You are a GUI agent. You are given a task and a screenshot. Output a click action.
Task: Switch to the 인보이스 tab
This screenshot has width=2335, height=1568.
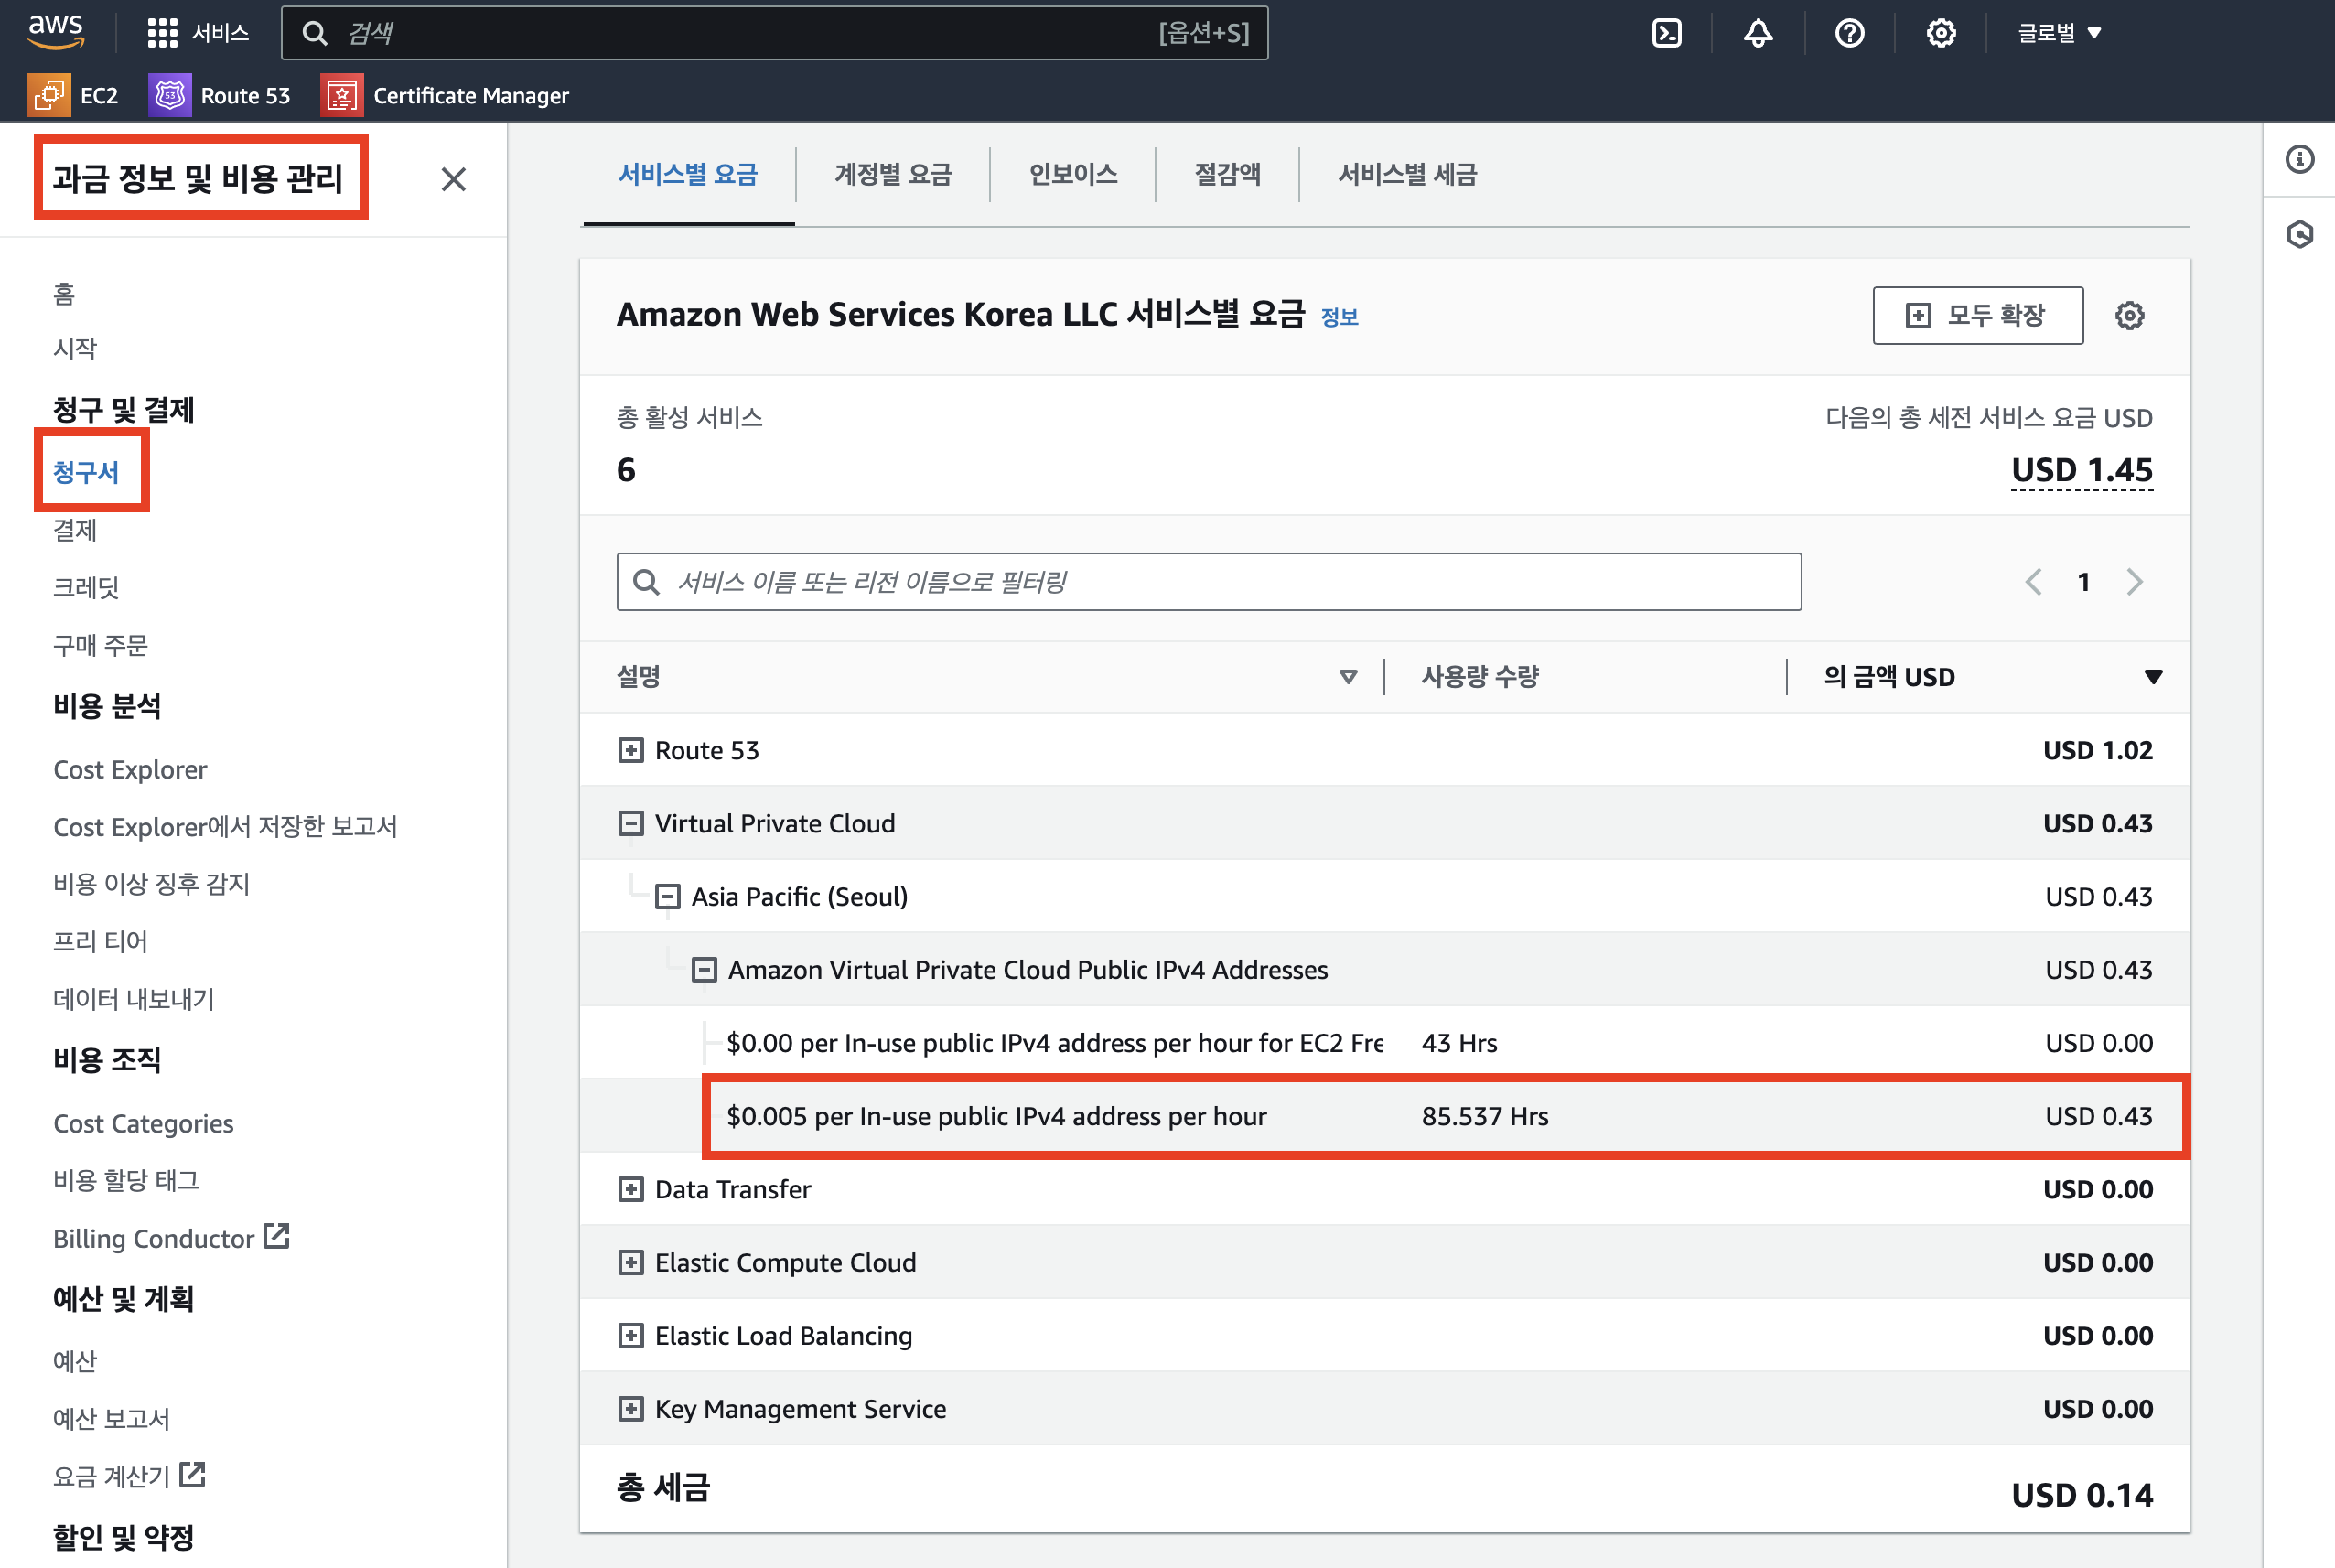1072,175
